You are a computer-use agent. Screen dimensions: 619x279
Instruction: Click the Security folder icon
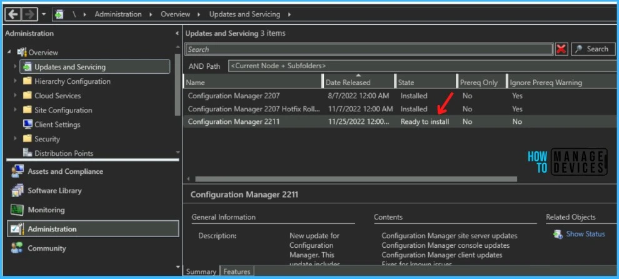click(28, 139)
